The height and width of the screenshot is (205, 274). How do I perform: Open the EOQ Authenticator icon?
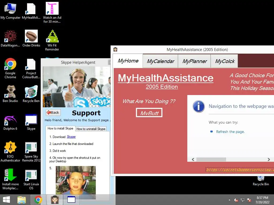click(x=10, y=152)
